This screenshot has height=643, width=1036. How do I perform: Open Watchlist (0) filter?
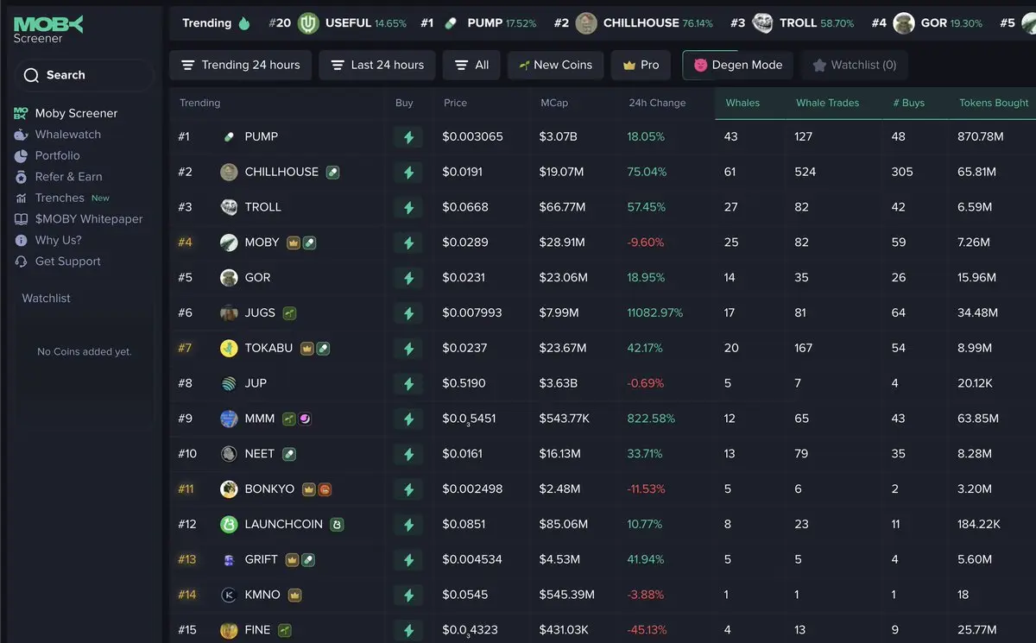click(x=854, y=65)
